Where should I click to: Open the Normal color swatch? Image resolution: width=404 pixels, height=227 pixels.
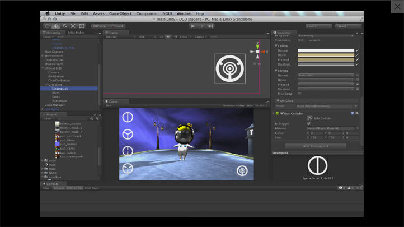coord(326,50)
